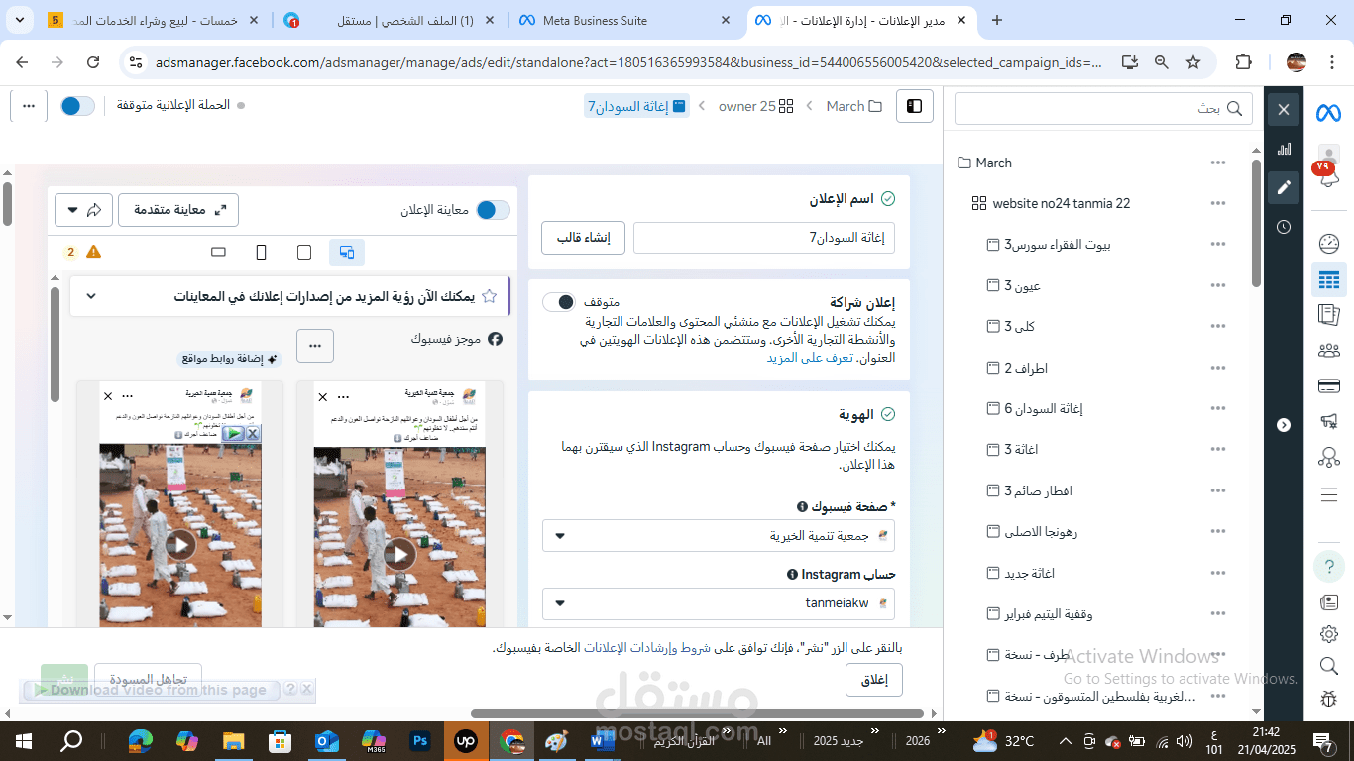1354x761 pixels.
Task: Open options menu for March folder
Action: click(1218, 163)
